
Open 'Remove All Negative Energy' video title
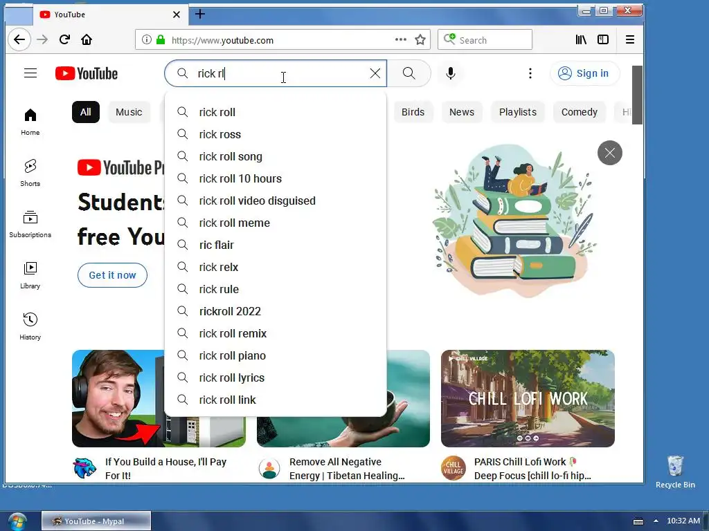click(x=347, y=469)
